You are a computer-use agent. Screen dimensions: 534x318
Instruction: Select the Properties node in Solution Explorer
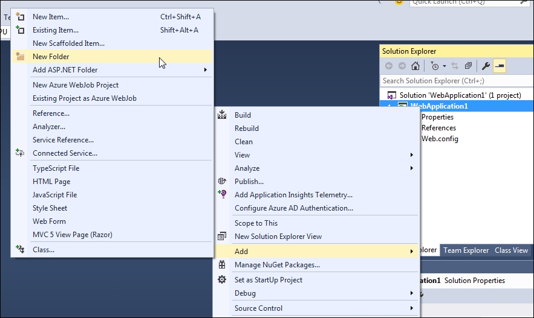pos(437,117)
